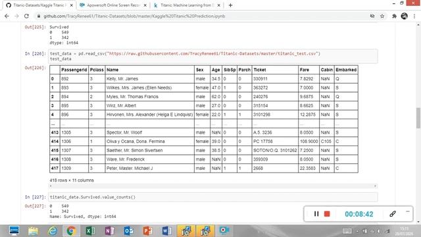Switch to Apowersoft Online Screen Recorder tab
Screen dimensions: 421x237
(x=112, y=5)
